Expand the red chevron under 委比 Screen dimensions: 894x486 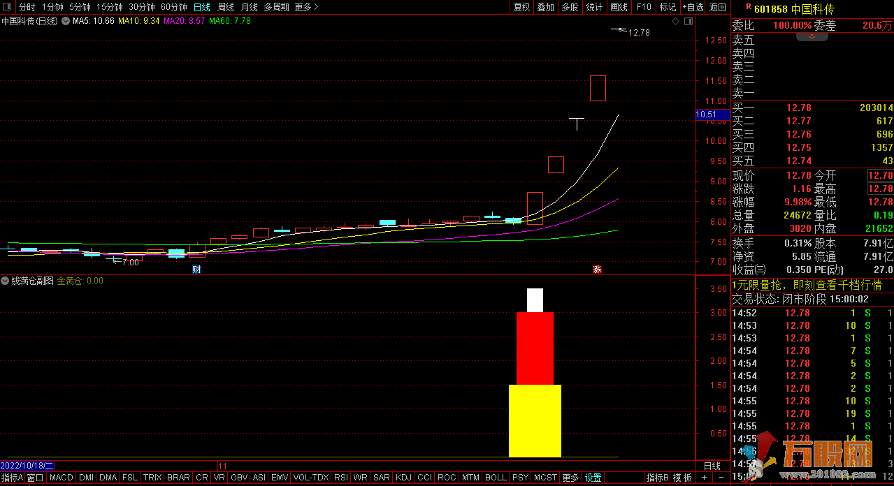[x=812, y=36]
